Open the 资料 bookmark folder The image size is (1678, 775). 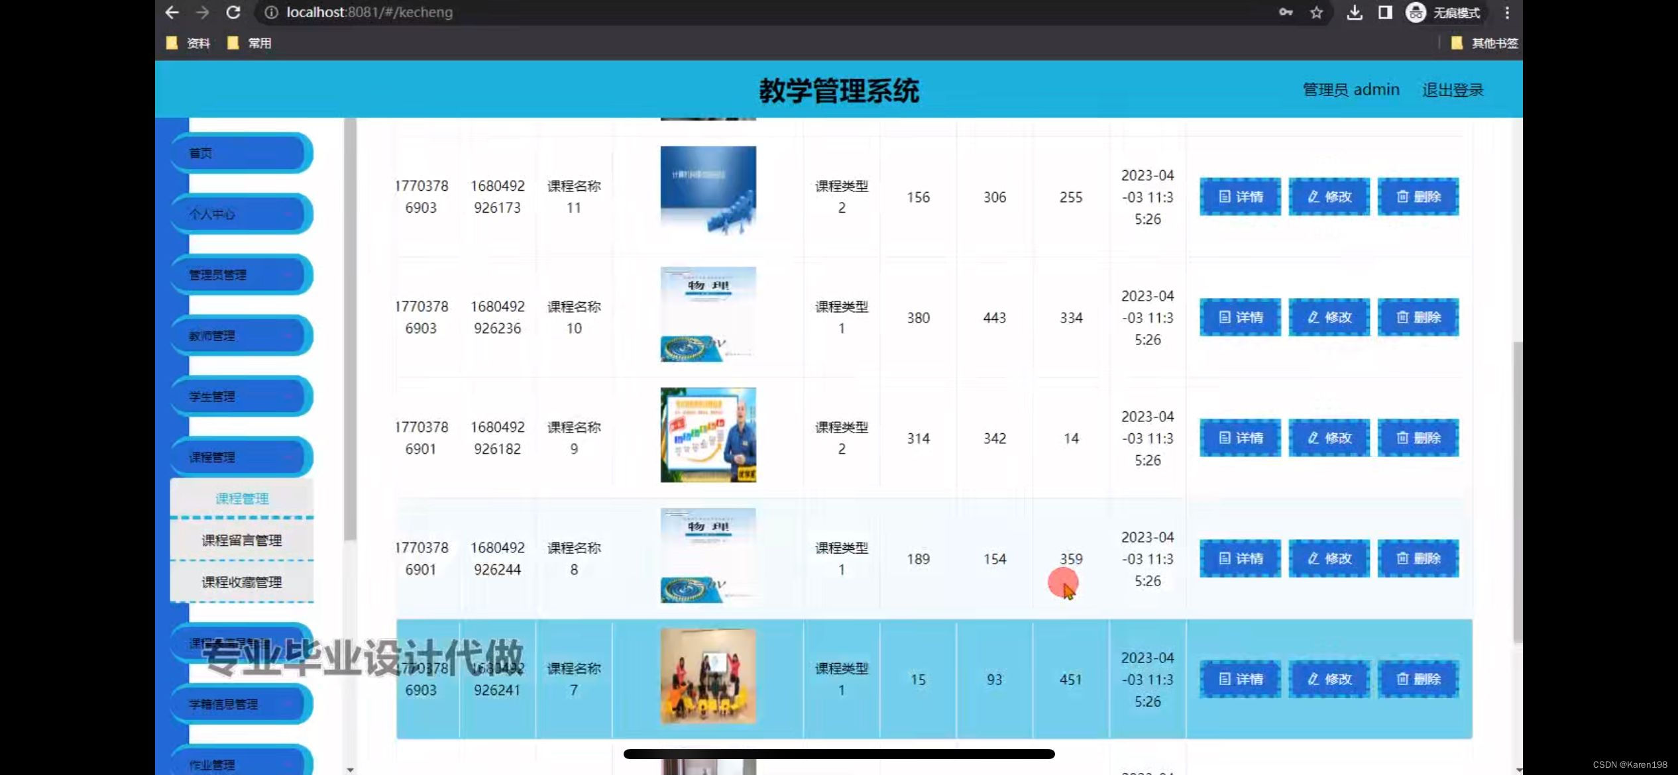point(189,43)
